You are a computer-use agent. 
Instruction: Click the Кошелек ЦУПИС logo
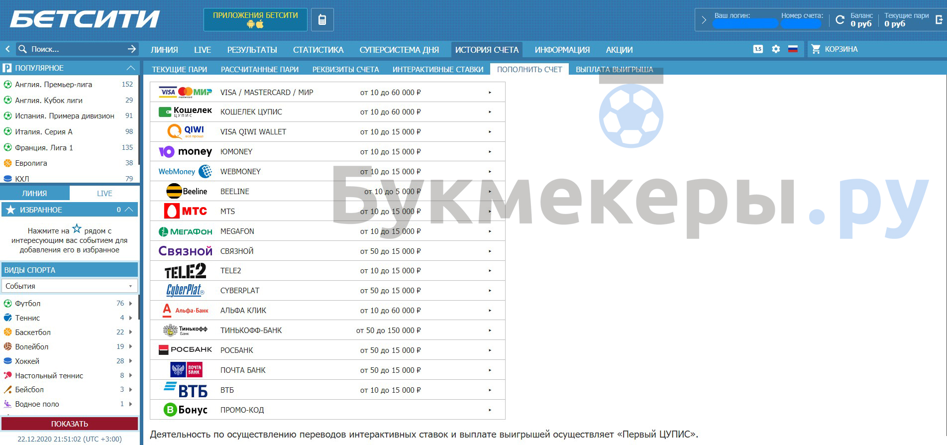(185, 112)
